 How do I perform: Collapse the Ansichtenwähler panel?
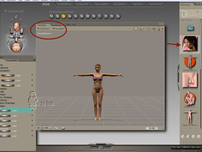6,11
